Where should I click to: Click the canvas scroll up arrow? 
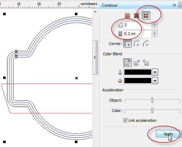pyautogui.click(x=95, y=12)
